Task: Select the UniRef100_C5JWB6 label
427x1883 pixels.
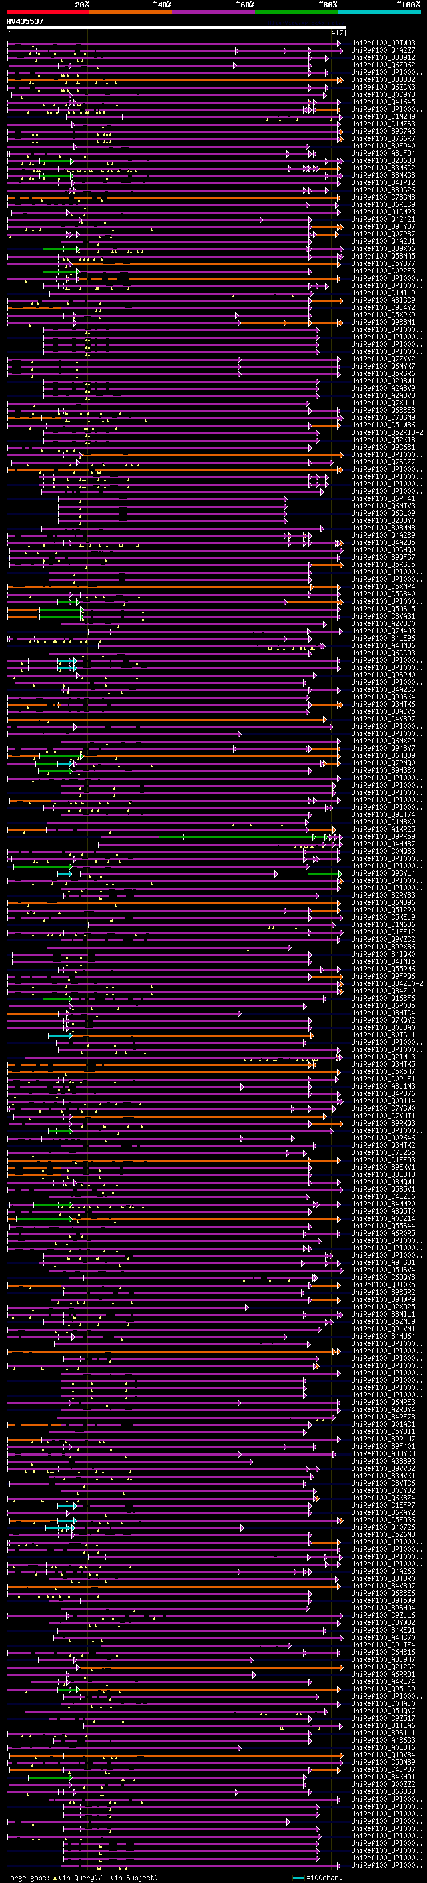Action: (x=383, y=425)
